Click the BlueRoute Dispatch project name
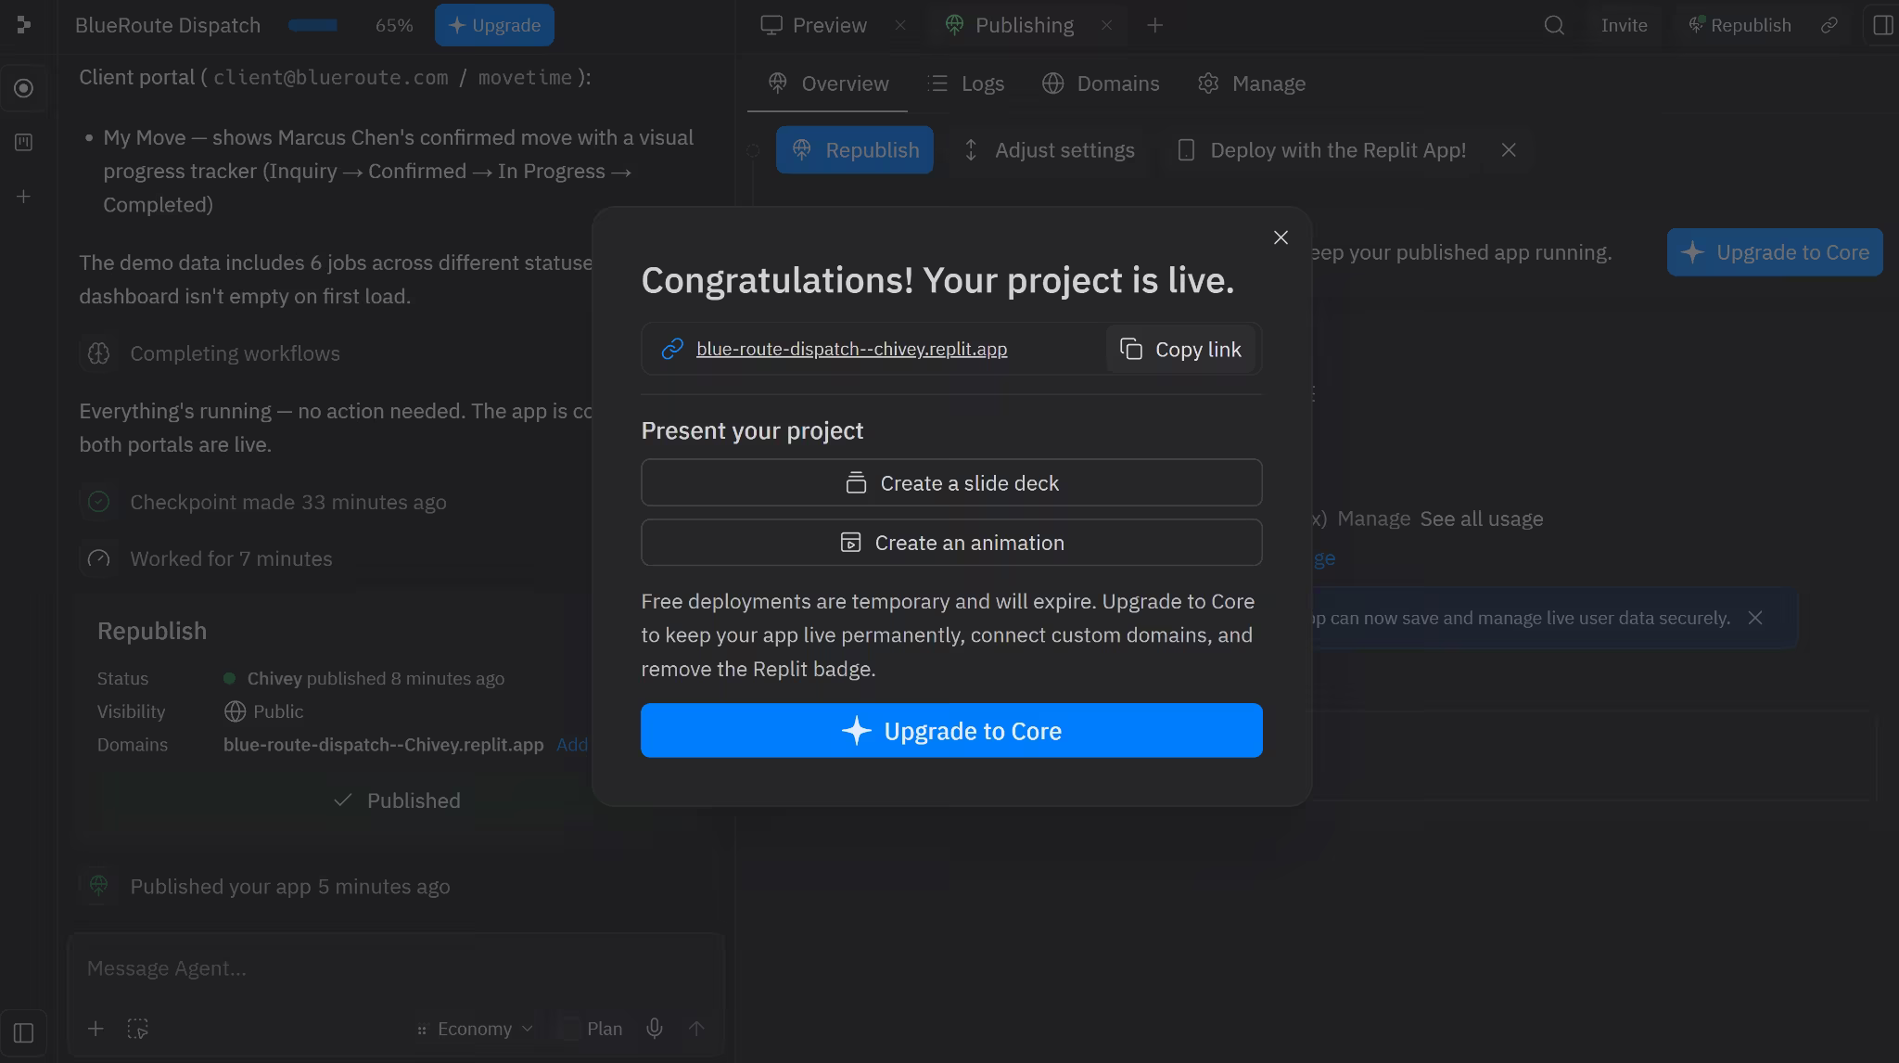The width and height of the screenshot is (1899, 1063). tap(168, 25)
